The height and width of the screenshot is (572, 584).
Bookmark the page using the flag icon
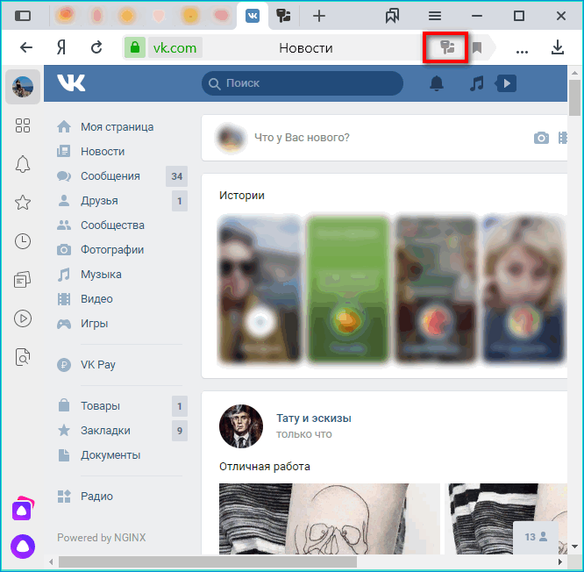[477, 48]
